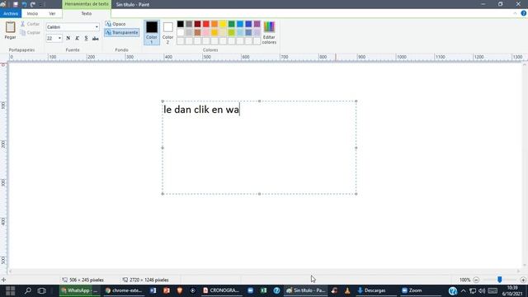528x297 pixels.
Task: Open Task View on taskbar
Action: 41,290
